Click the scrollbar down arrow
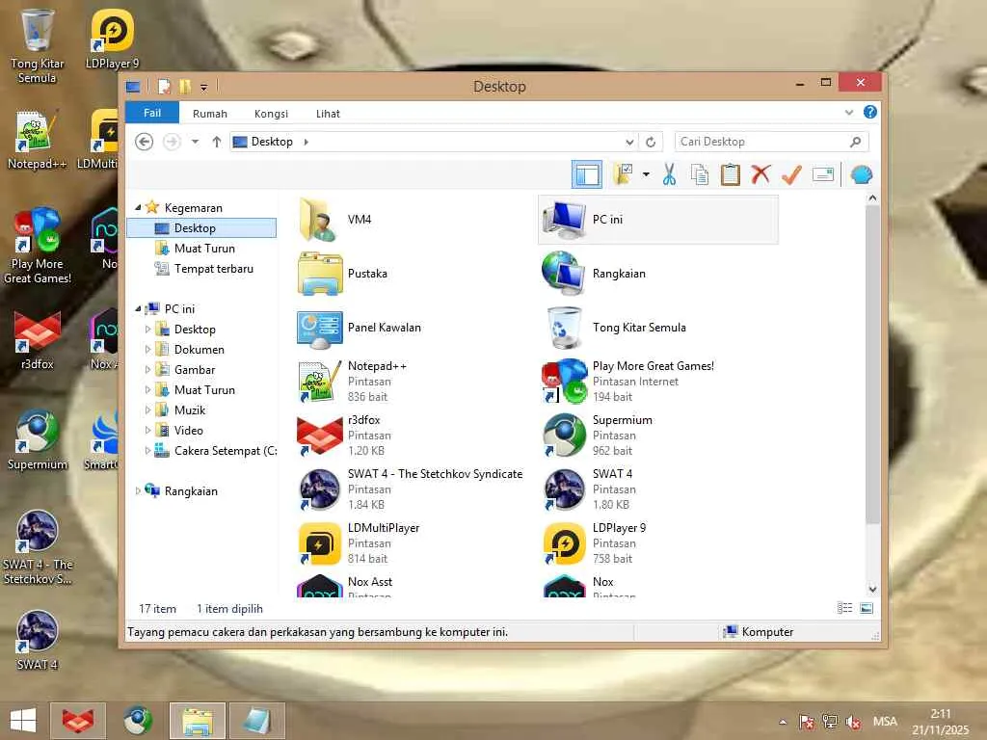 point(872,589)
